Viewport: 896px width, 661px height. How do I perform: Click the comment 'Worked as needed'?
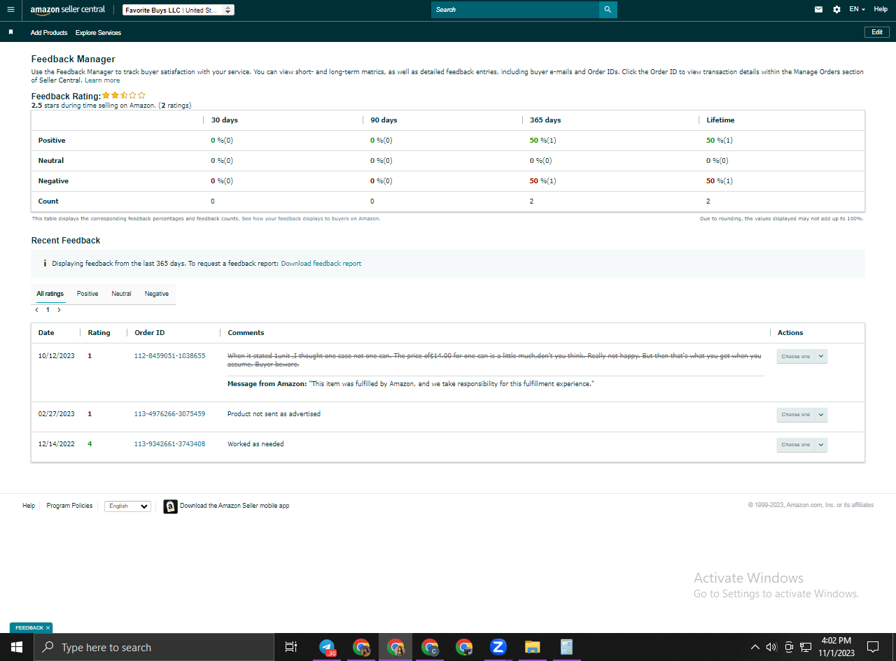tap(255, 444)
